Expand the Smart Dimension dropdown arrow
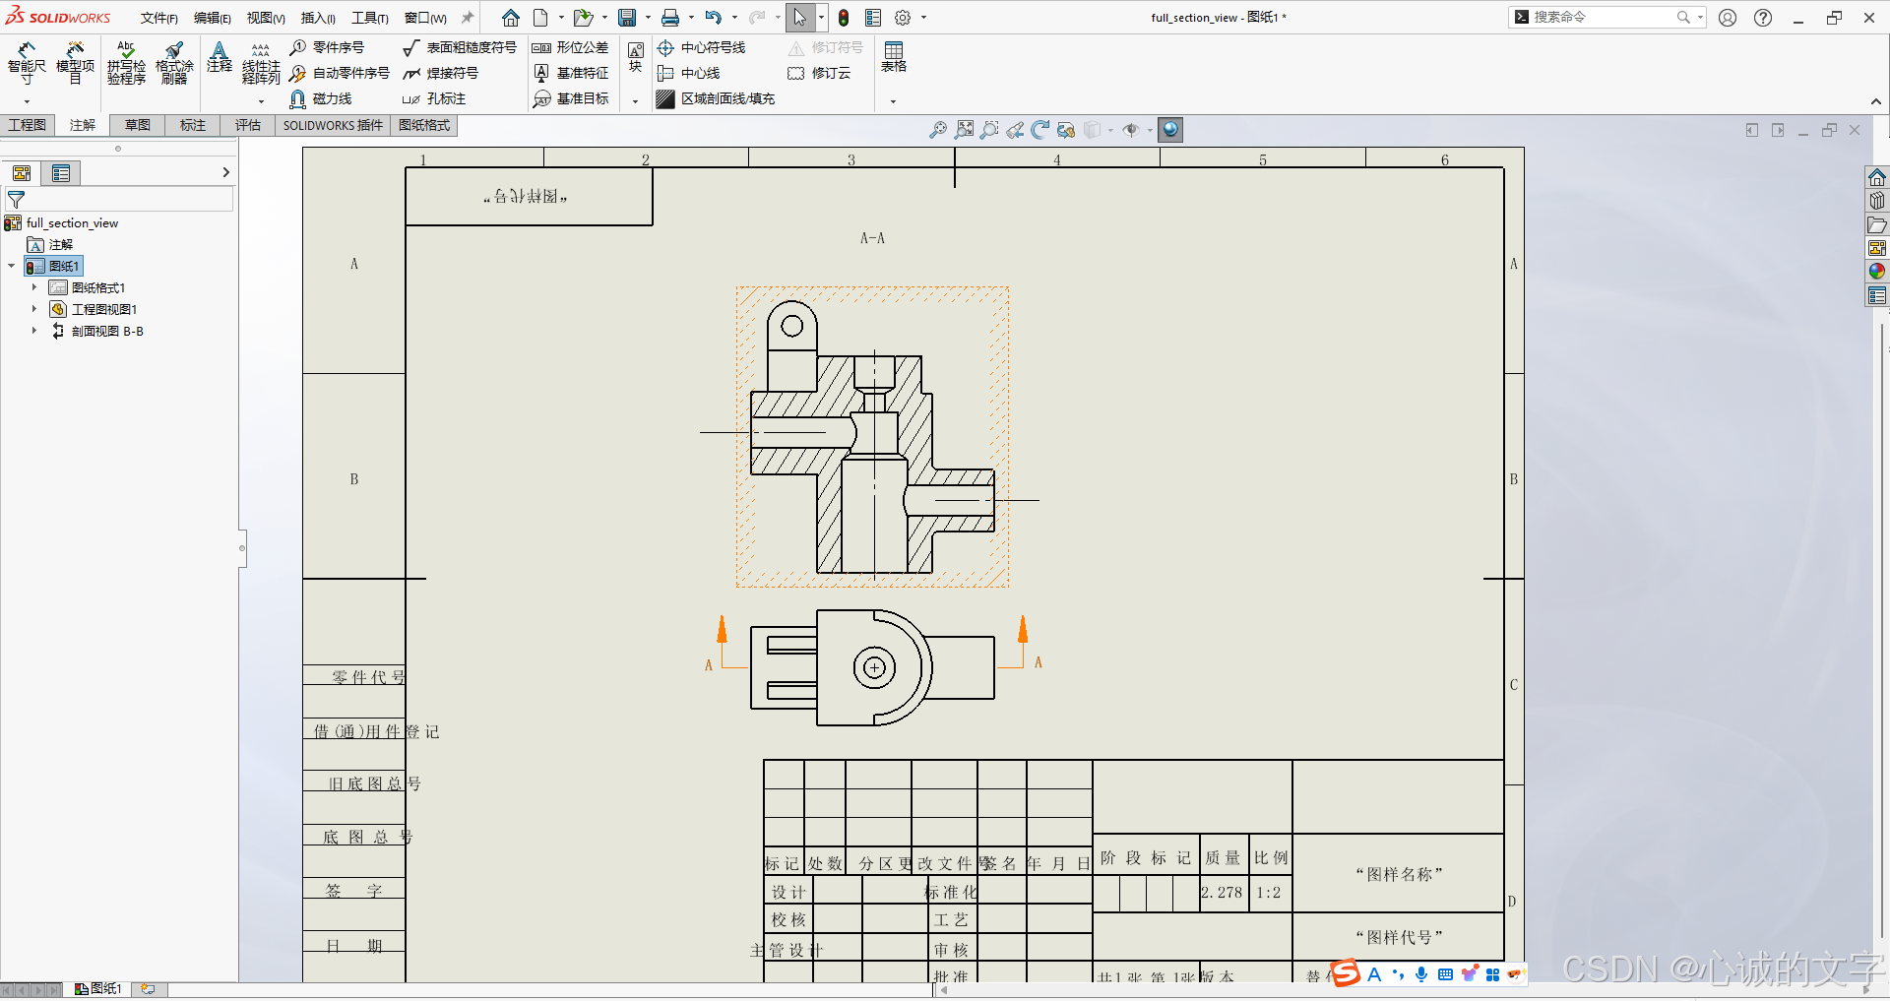 27,101
